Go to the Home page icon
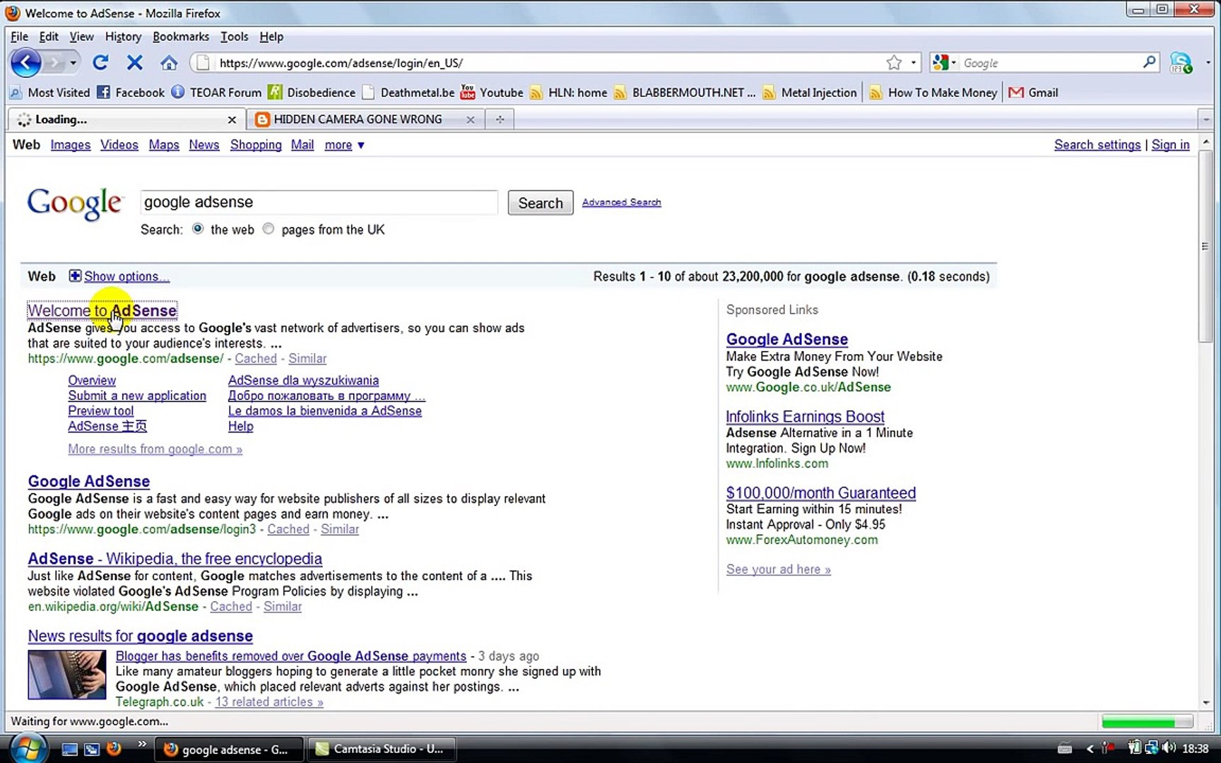Viewport: 1221px width, 763px height. (168, 63)
